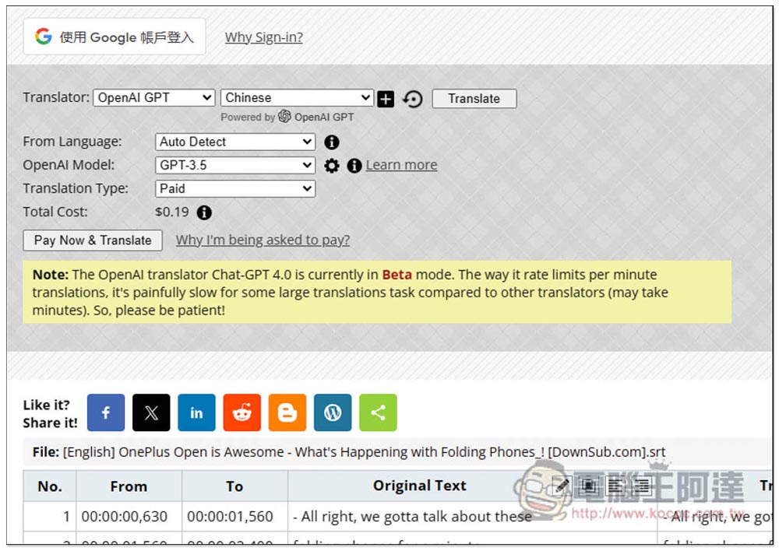The height and width of the screenshot is (551, 779).
Task: Open the Learn more link
Action: [401, 165]
